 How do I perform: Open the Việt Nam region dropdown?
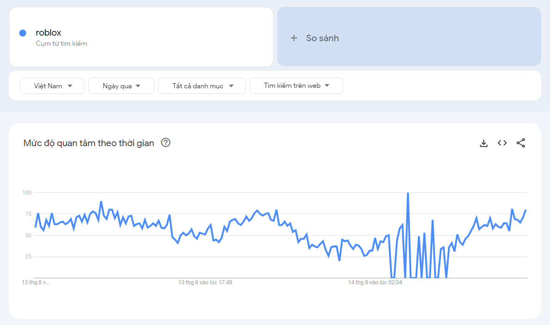click(x=52, y=86)
